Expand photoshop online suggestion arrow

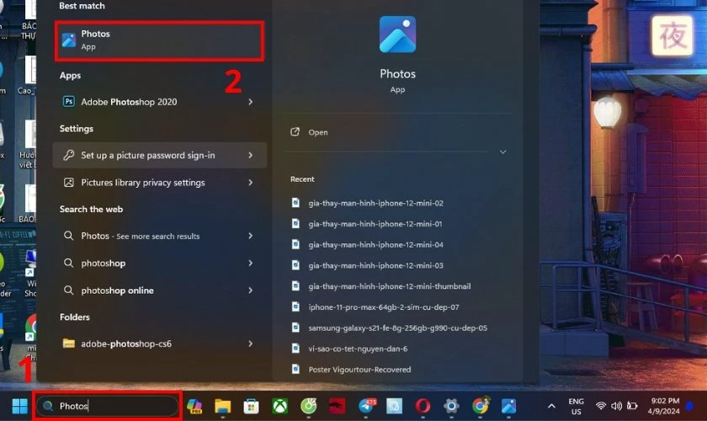[x=250, y=290]
